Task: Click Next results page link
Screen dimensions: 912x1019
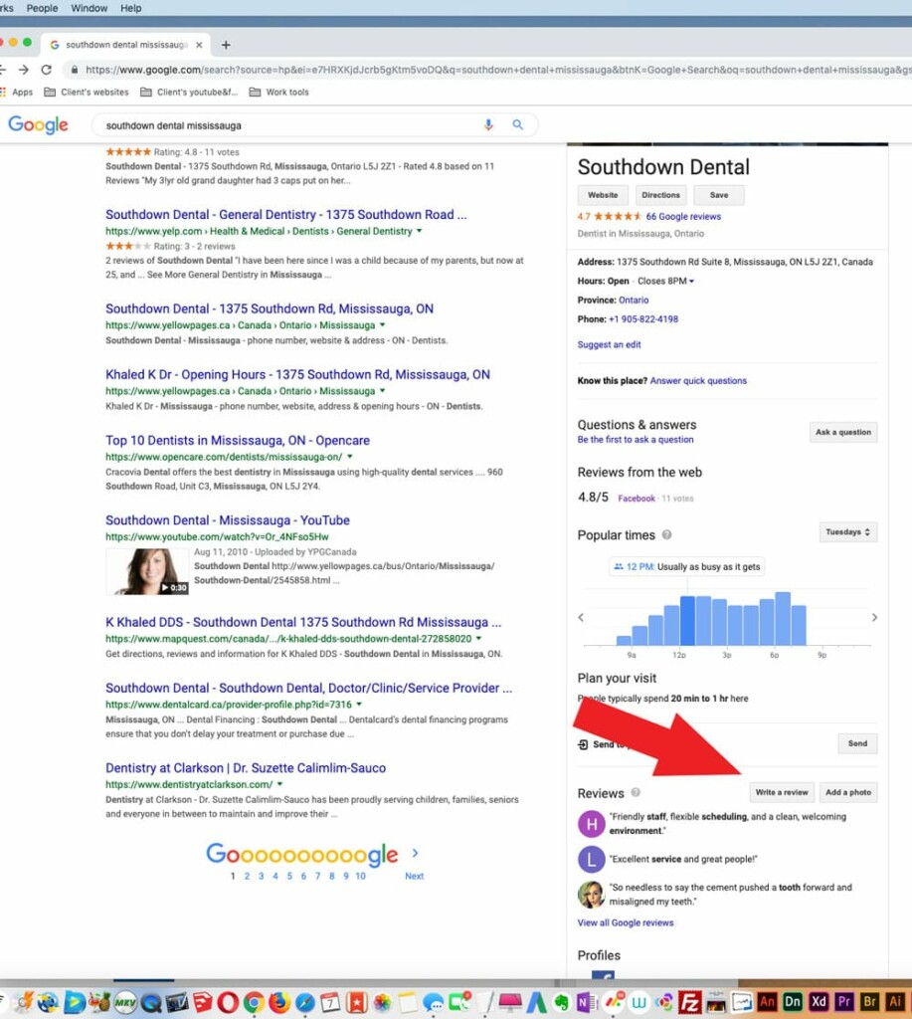Action: (x=415, y=876)
